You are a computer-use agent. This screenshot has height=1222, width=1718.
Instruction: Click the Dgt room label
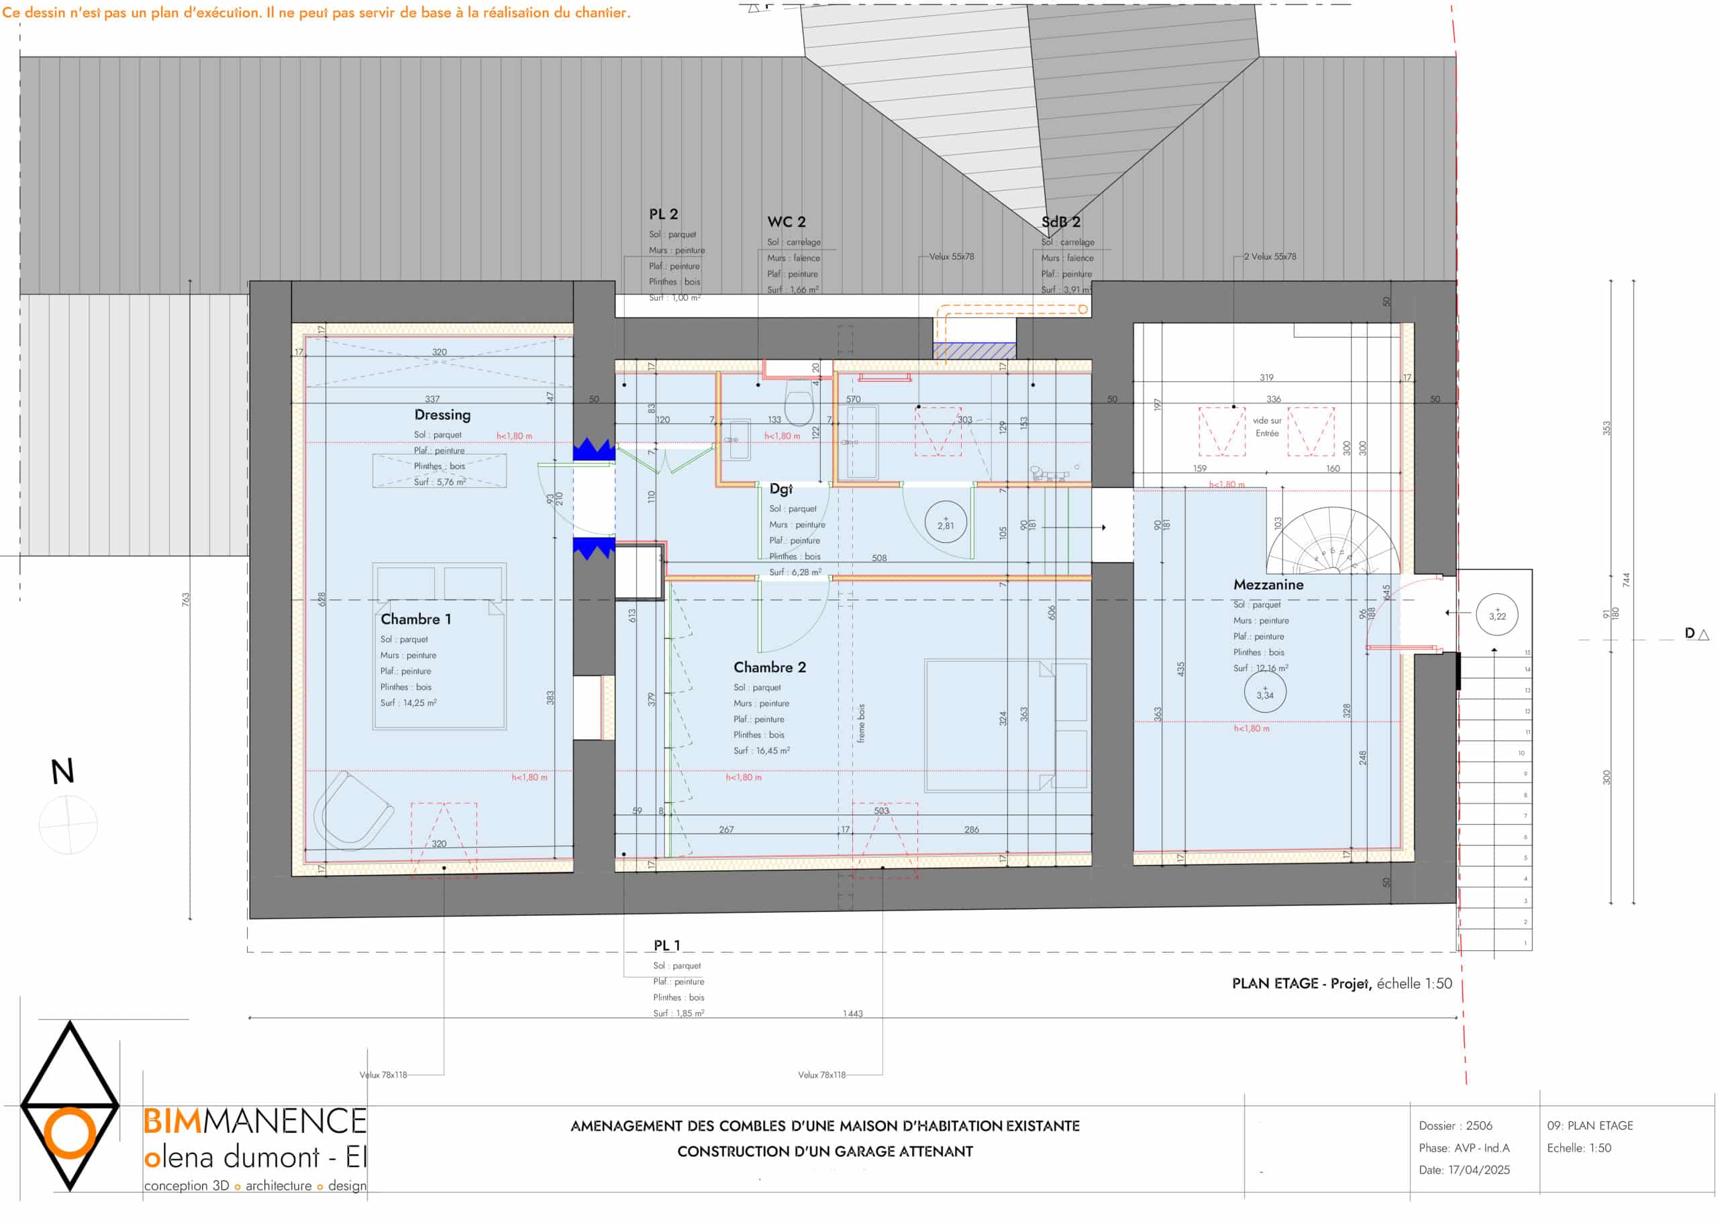[780, 489]
